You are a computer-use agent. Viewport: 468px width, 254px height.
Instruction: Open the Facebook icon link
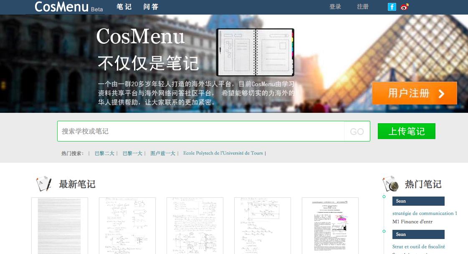[x=392, y=7]
